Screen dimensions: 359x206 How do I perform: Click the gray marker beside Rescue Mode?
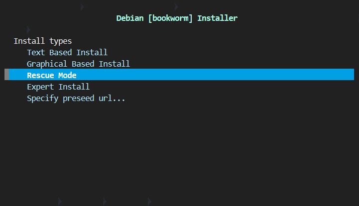pos(6,75)
